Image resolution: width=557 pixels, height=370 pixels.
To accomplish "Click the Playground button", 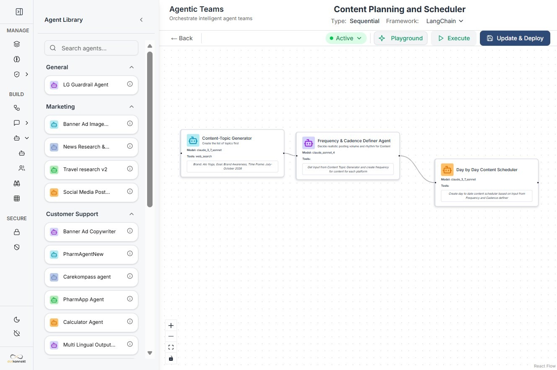I will pyautogui.click(x=401, y=38).
